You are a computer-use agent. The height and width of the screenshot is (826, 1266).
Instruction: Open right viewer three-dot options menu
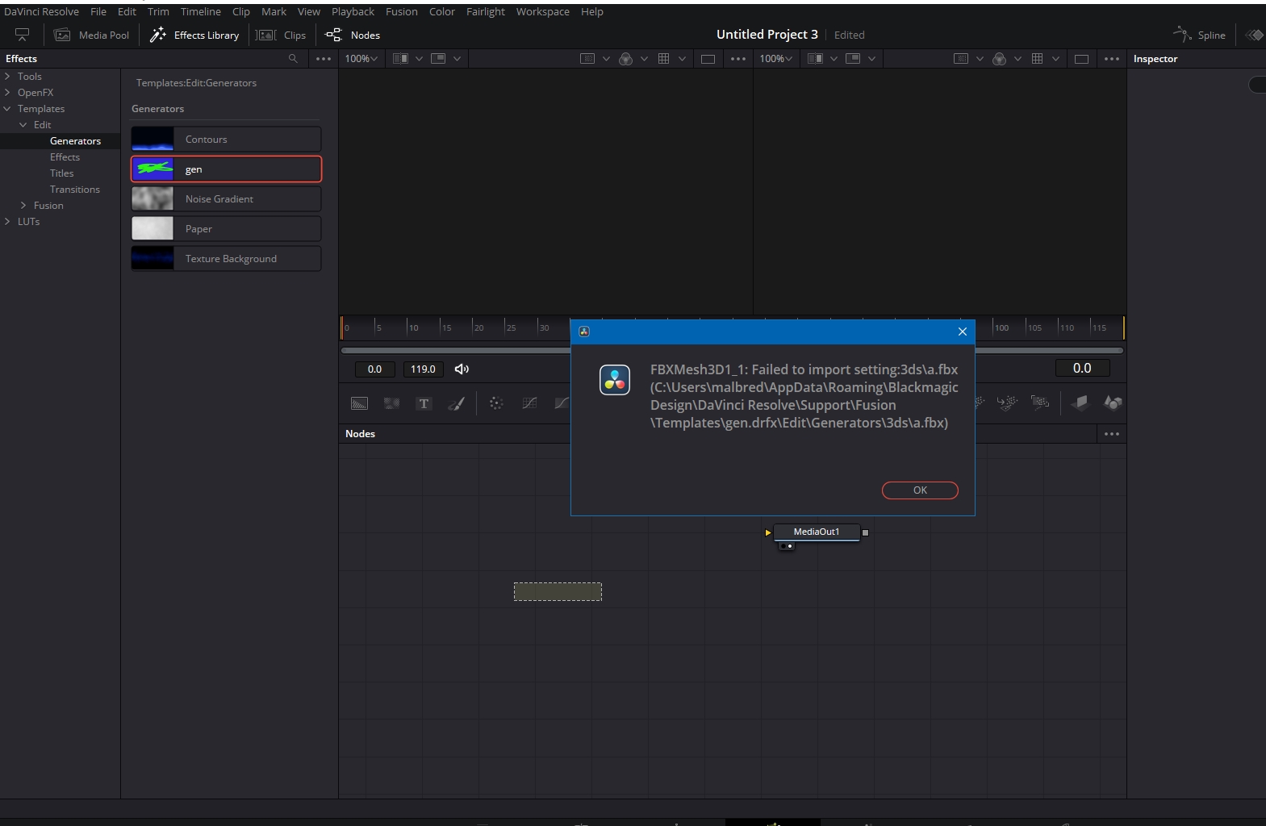[1112, 59]
